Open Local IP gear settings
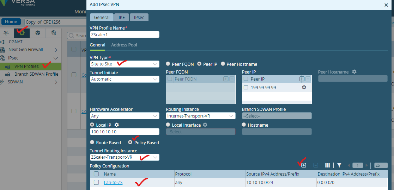 coord(116,125)
